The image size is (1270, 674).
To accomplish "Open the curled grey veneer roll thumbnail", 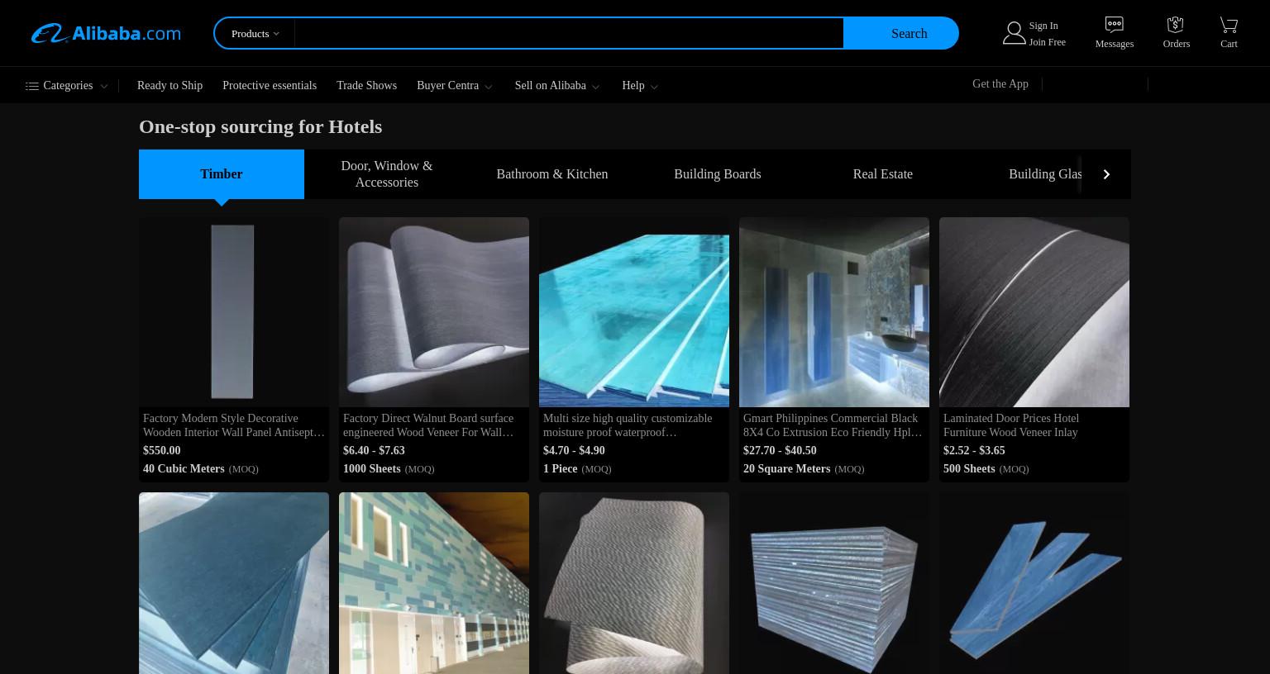I will coord(634,583).
